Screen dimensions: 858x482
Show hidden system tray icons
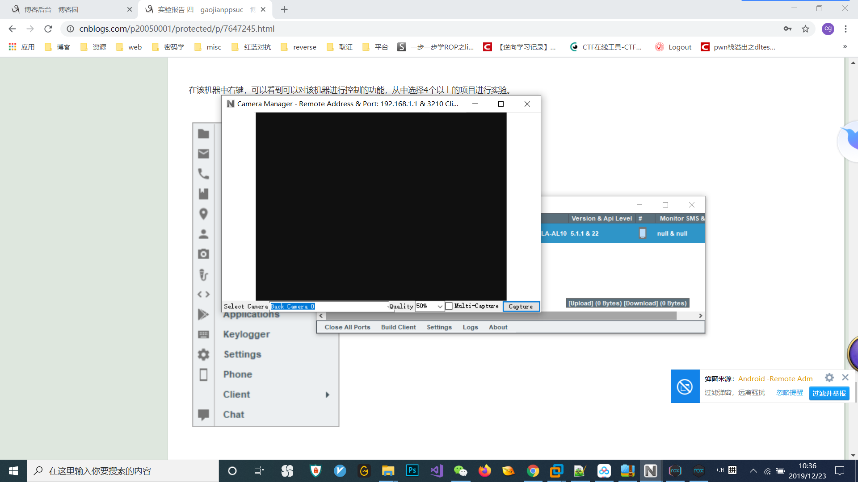(753, 471)
